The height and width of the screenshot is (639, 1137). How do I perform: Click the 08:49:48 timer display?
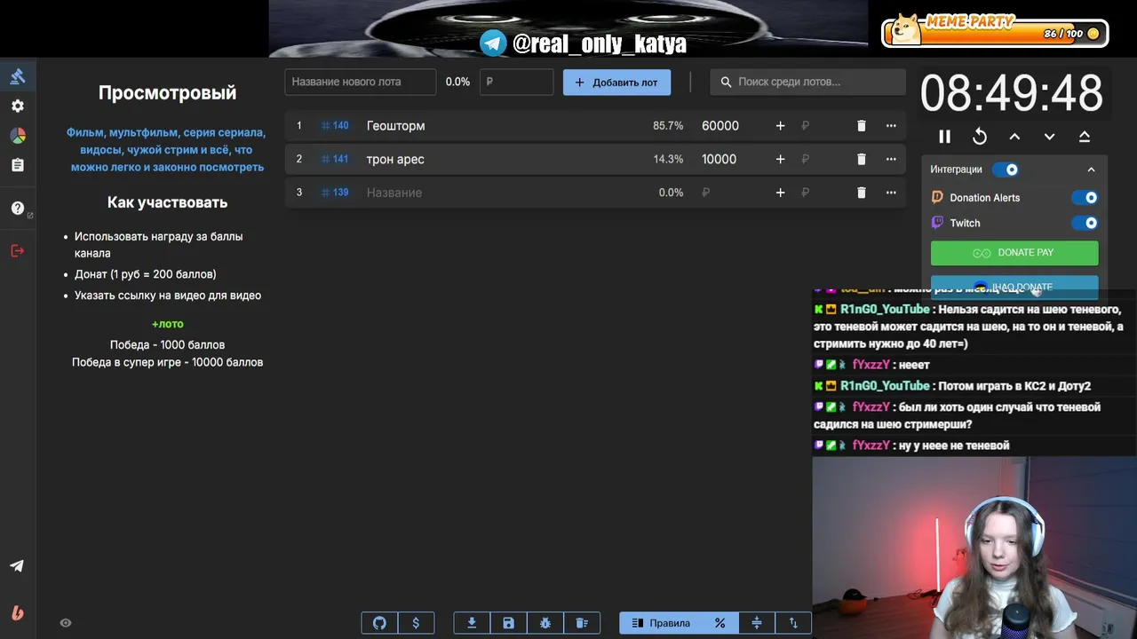coord(1012,93)
